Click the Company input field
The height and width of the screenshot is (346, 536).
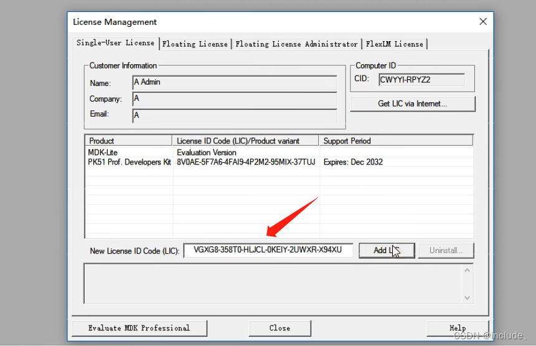pyautogui.click(x=235, y=99)
